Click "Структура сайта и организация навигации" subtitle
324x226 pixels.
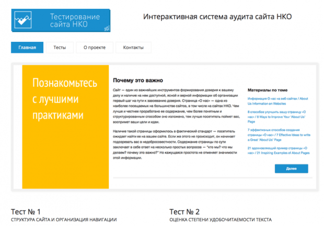(64, 220)
